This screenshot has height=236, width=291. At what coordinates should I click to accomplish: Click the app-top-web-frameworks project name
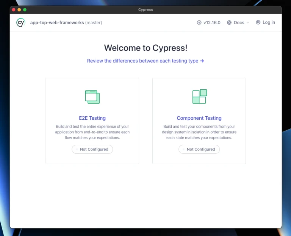tap(57, 23)
